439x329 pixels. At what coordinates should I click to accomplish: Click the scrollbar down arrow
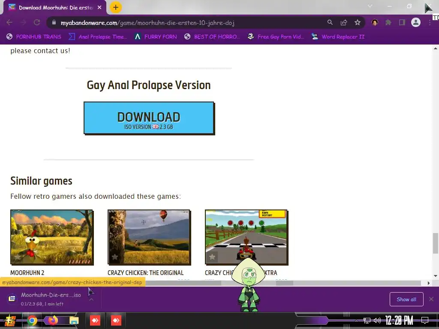click(x=436, y=276)
